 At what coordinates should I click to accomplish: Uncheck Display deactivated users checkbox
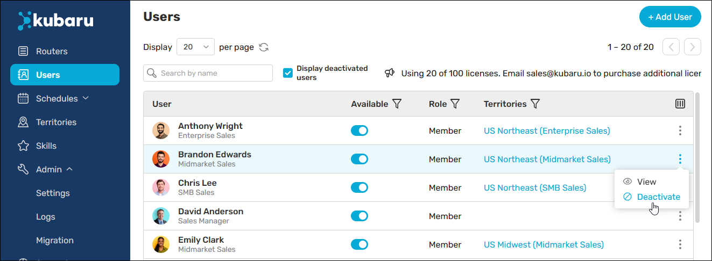[288, 73]
